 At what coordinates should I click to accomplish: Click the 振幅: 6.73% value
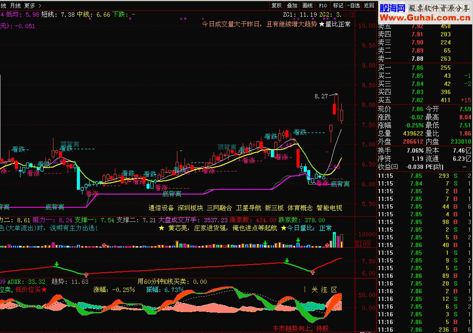[x=165, y=289]
